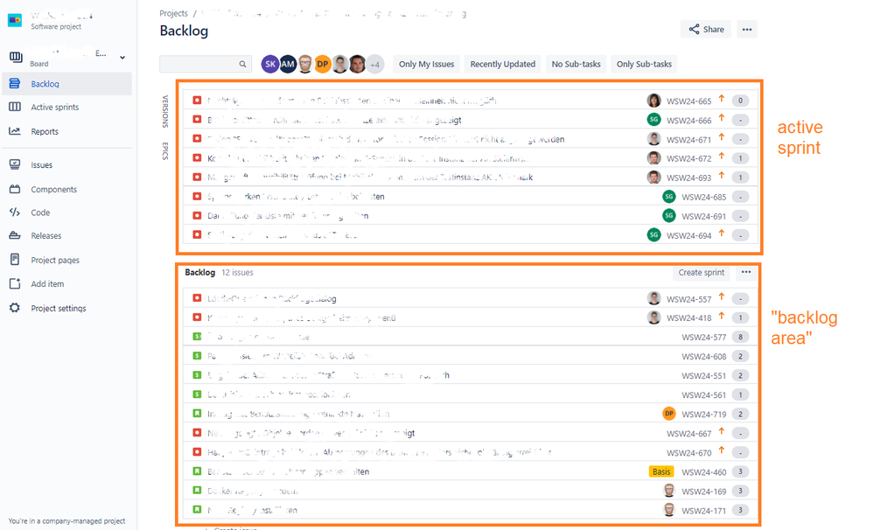Open Active sprints in sidebar
Screen dimensions: 874x530
pyautogui.click(x=54, y=107)
